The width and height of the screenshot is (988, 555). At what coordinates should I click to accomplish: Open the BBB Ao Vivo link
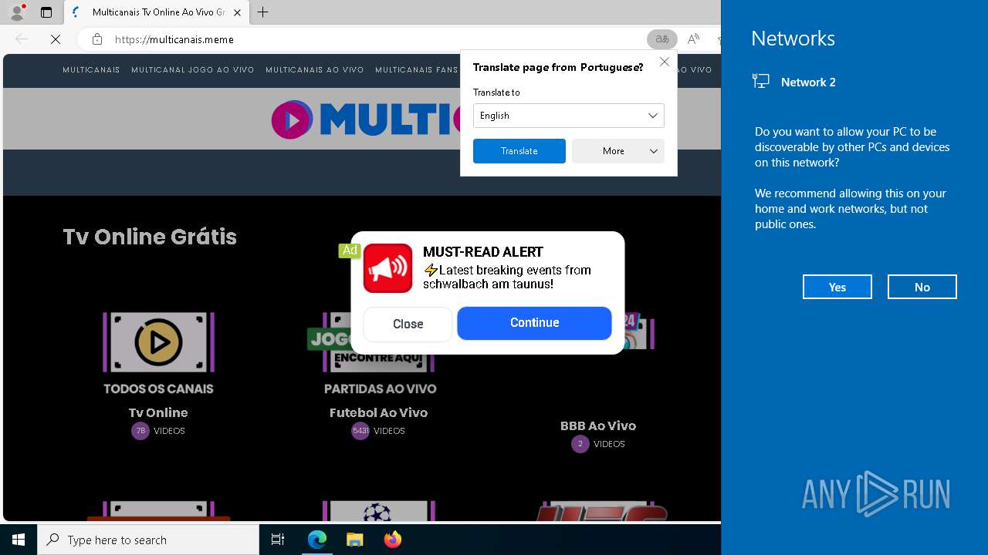click(598, 425)
